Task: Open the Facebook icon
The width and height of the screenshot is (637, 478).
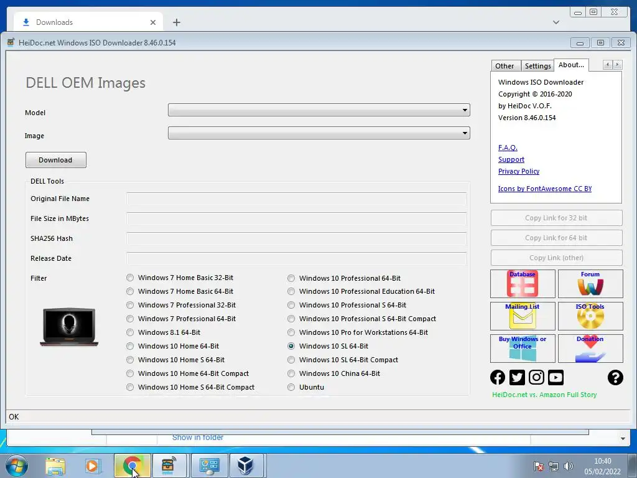Action: pos(498,377)
